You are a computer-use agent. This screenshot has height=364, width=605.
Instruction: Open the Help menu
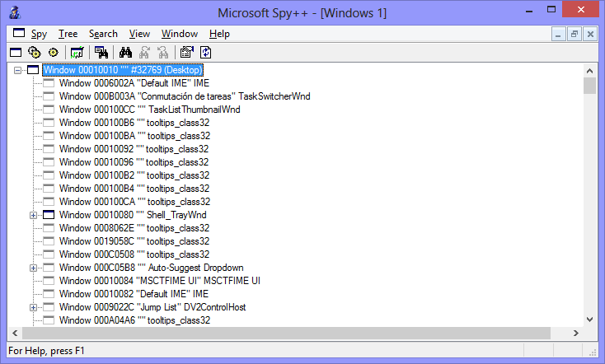[219, 34]
